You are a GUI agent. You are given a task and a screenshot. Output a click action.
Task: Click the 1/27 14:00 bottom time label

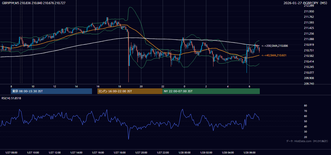pos(76,153)
